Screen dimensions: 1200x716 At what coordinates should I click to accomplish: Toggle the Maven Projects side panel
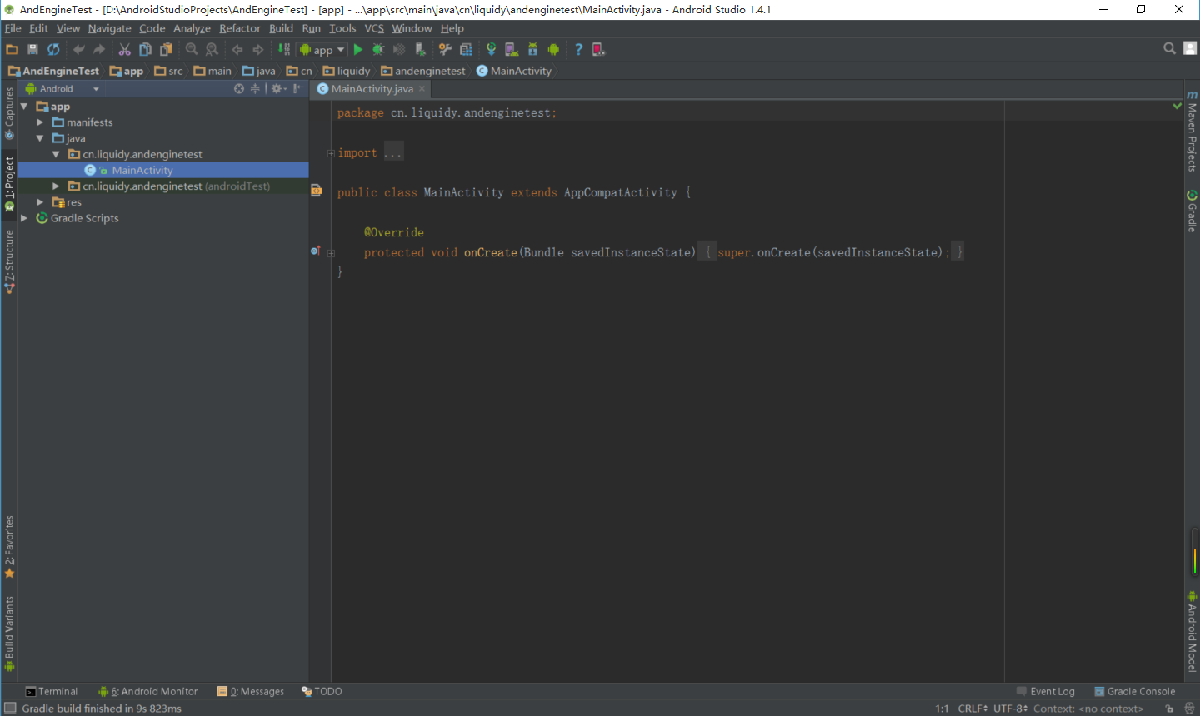point(1192,132)
